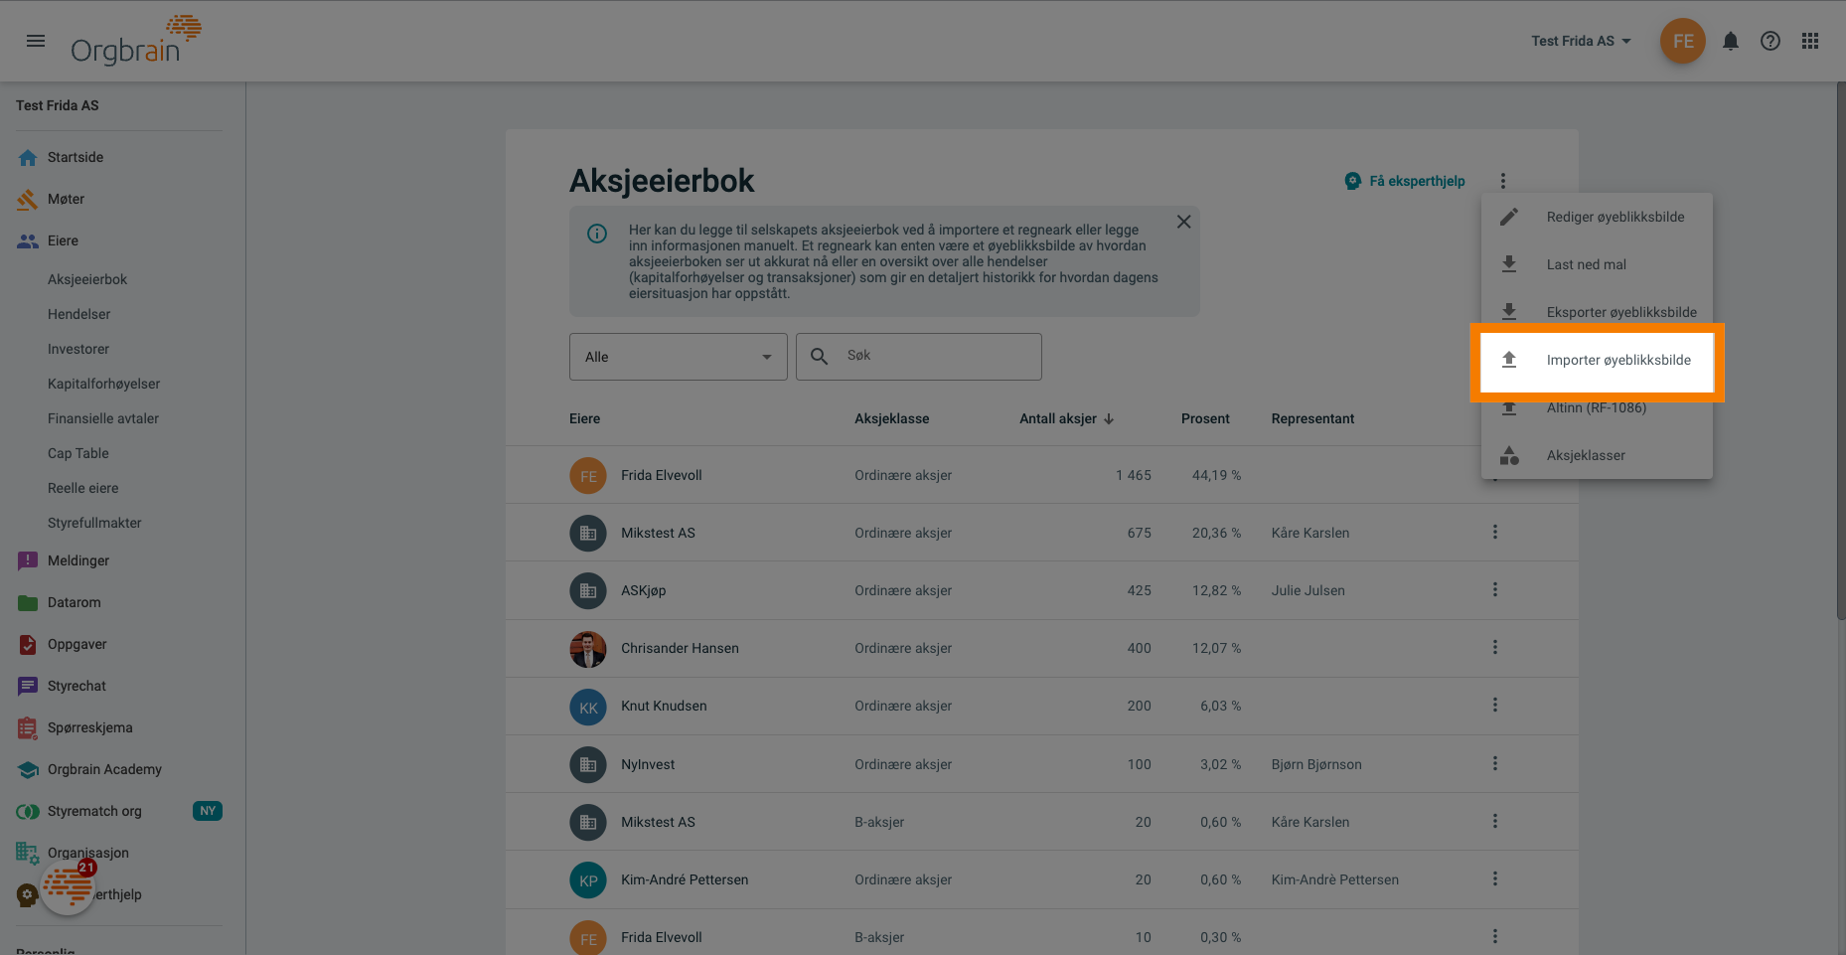Screen dimensions: 1846x955
Task: Open row menu for ASKjøp
Action: click(x=1494, y=589)
